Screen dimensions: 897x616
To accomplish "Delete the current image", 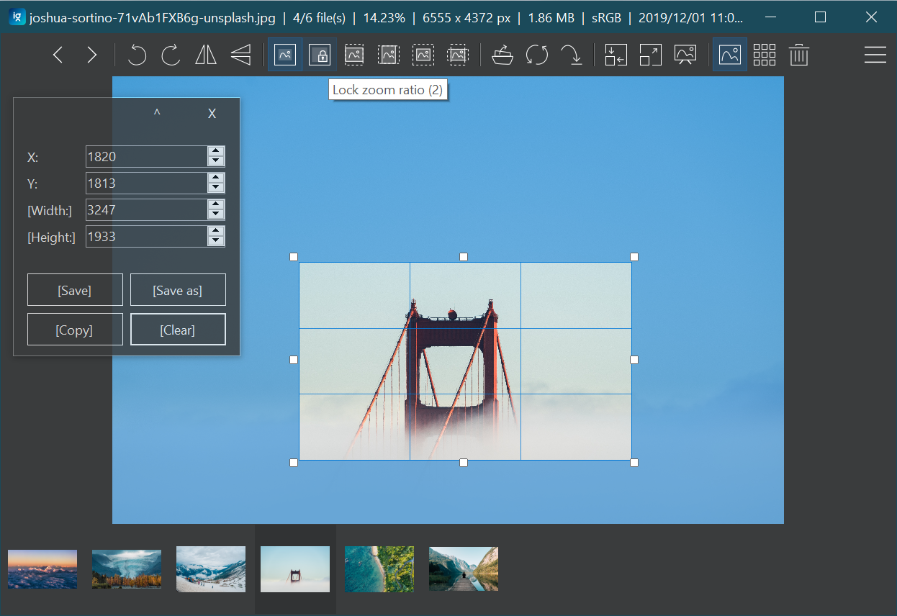I will [x=799, y=55].
